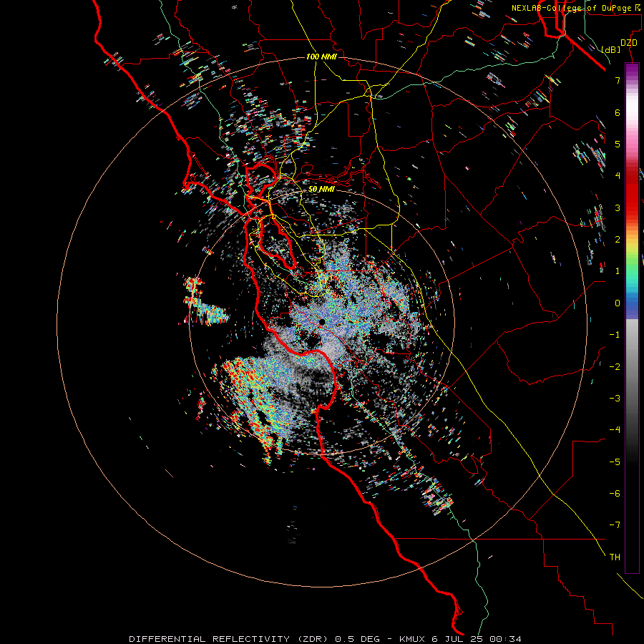644x644 pixels.
Task: Click the -7 dB tick label on the scale
Action: click(615, 525)
